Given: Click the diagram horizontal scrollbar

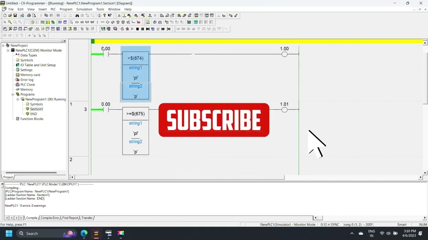Looking at the screenshot, I should pyautogui.click(x=180, y=177).
